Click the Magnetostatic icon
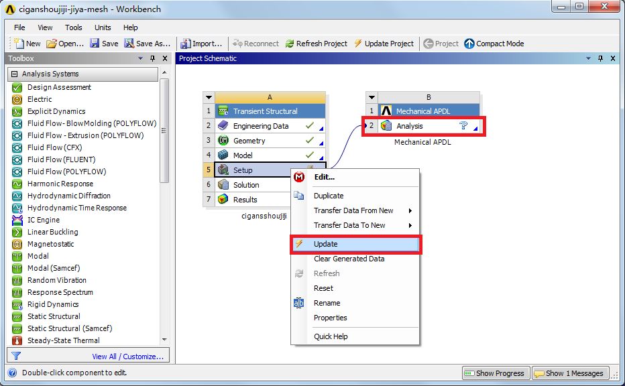625x386 pixels. pyautogui.click(x=17, y=244)
